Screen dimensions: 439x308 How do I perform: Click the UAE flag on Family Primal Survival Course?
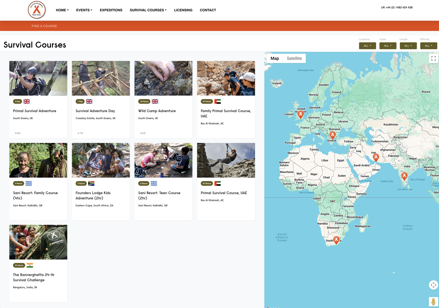click(x=218, y=102)
